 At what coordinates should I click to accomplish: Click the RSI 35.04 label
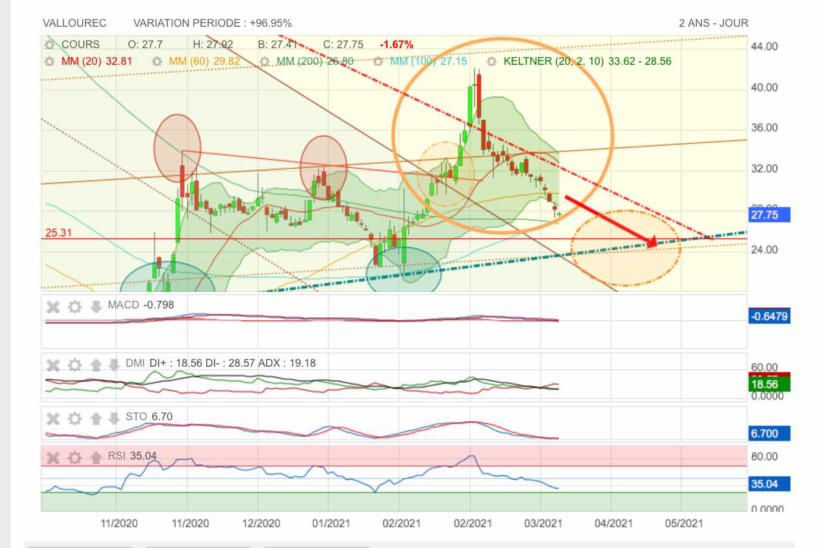132,456
